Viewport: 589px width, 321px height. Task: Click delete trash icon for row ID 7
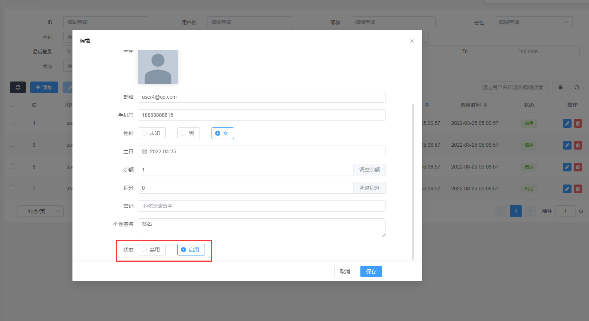(578, 189)
